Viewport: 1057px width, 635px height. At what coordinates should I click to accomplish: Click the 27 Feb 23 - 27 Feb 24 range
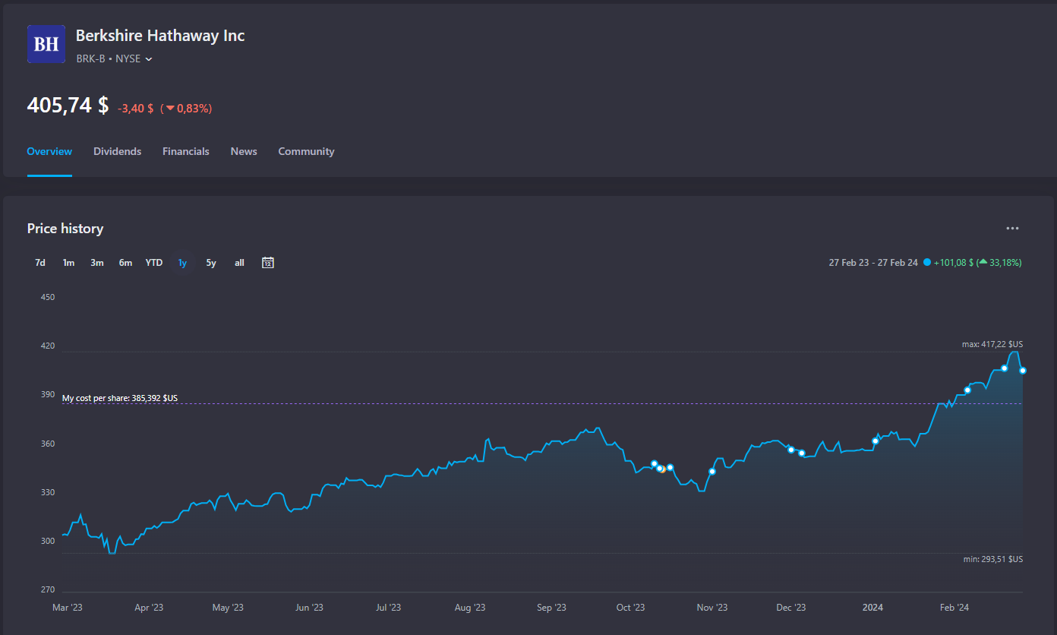point(873,263)
